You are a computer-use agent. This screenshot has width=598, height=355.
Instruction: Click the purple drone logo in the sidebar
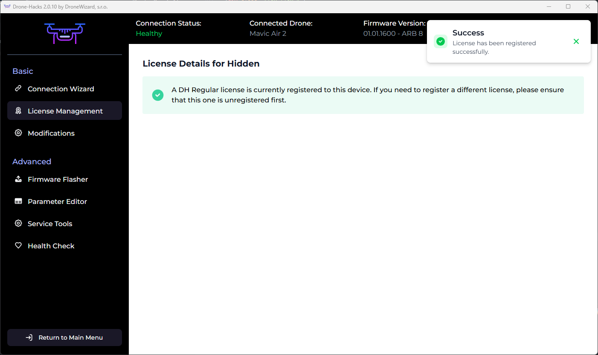coord(64,33)
